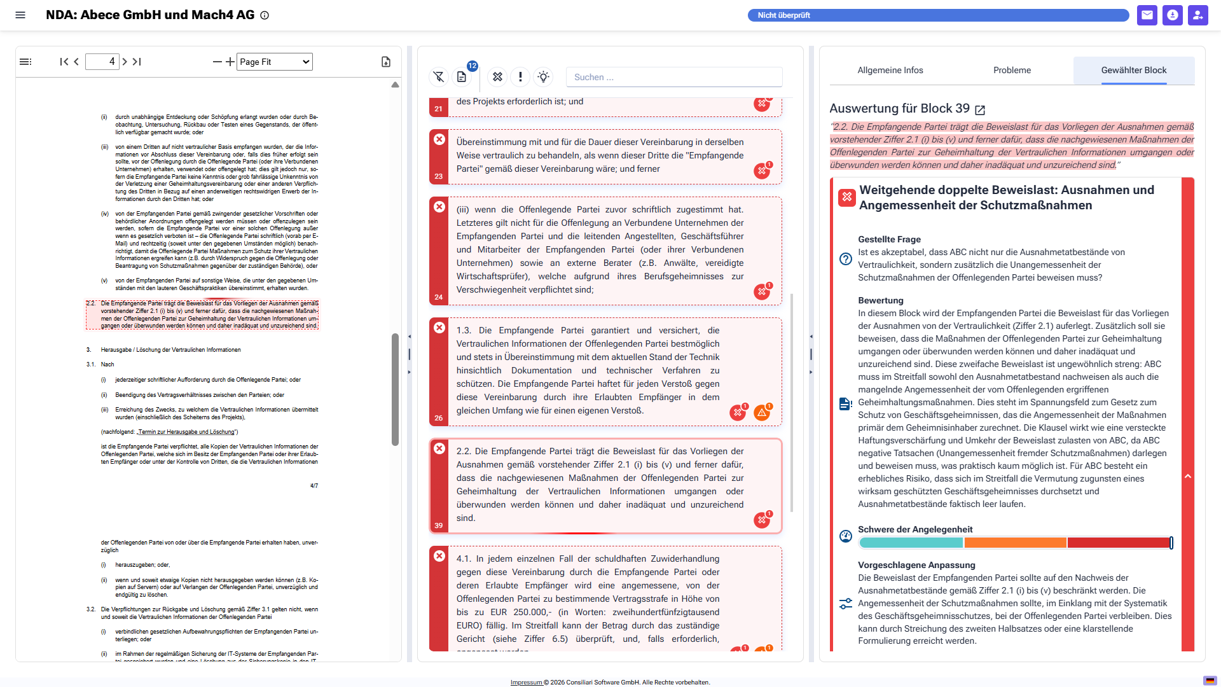
Task: Open the Impressum link
Action: pyautogui.click(x=527, y=682)
